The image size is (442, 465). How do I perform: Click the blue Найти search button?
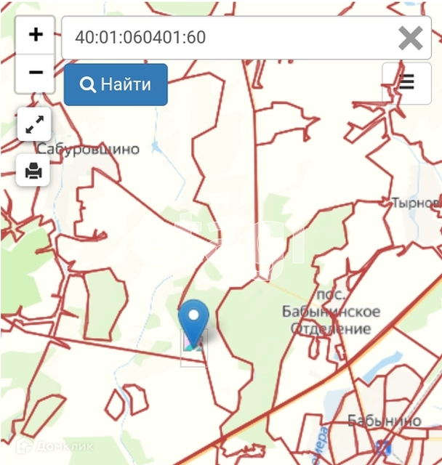point(116,84)
